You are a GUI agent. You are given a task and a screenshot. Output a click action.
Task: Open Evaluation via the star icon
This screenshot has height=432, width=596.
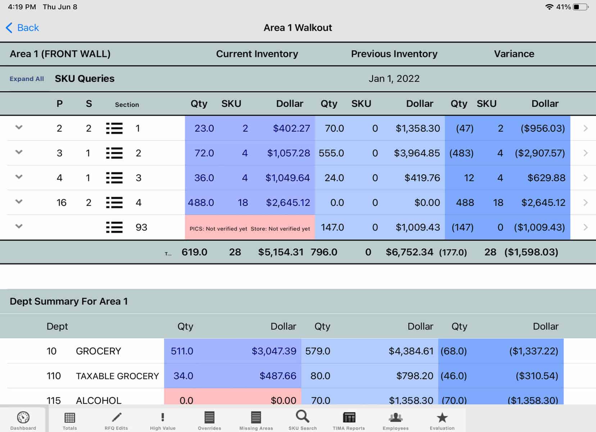[x=442, y=419]
